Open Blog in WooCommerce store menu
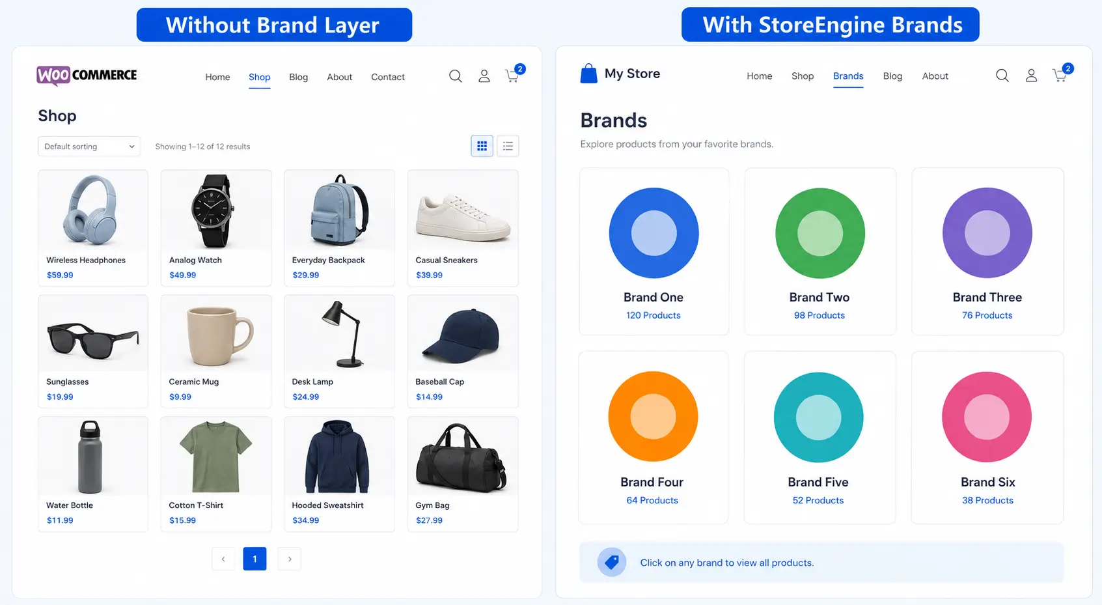1102x605 pixels. 298,77
